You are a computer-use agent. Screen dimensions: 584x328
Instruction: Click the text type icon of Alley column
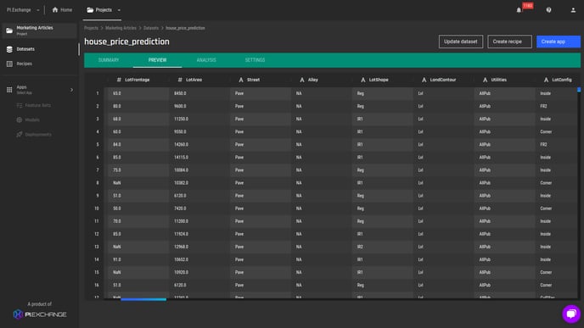click(x=302, y=80)
